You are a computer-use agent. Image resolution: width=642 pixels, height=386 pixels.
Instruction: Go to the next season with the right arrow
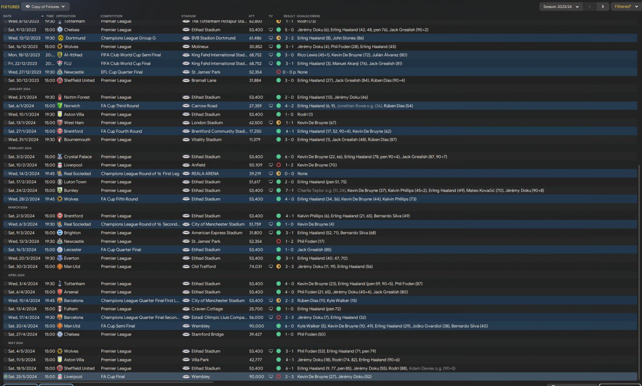602,7
